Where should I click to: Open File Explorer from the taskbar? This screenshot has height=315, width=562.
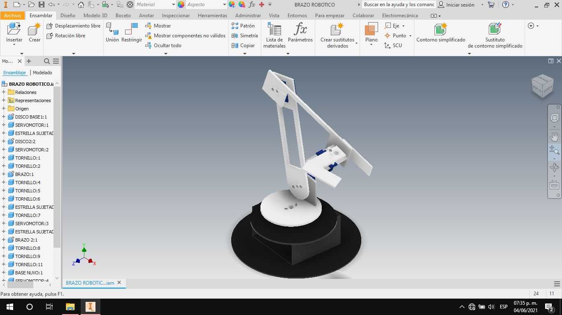point(70,307)
